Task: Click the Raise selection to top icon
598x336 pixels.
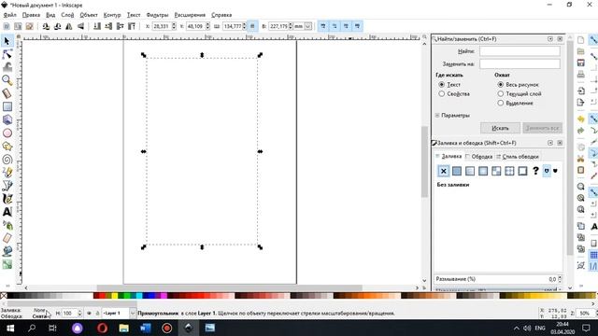Action: click(x=132, y=26)
